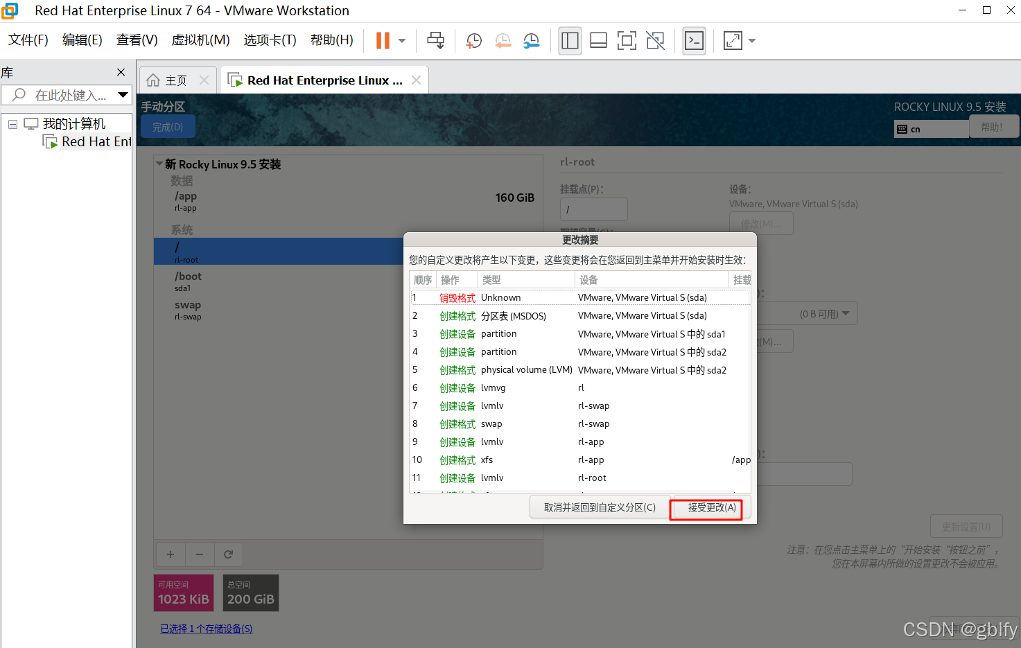1021x648 pixels.
Task: Open the stretch display dropdown arrow
Action: (x=752, y=41)
